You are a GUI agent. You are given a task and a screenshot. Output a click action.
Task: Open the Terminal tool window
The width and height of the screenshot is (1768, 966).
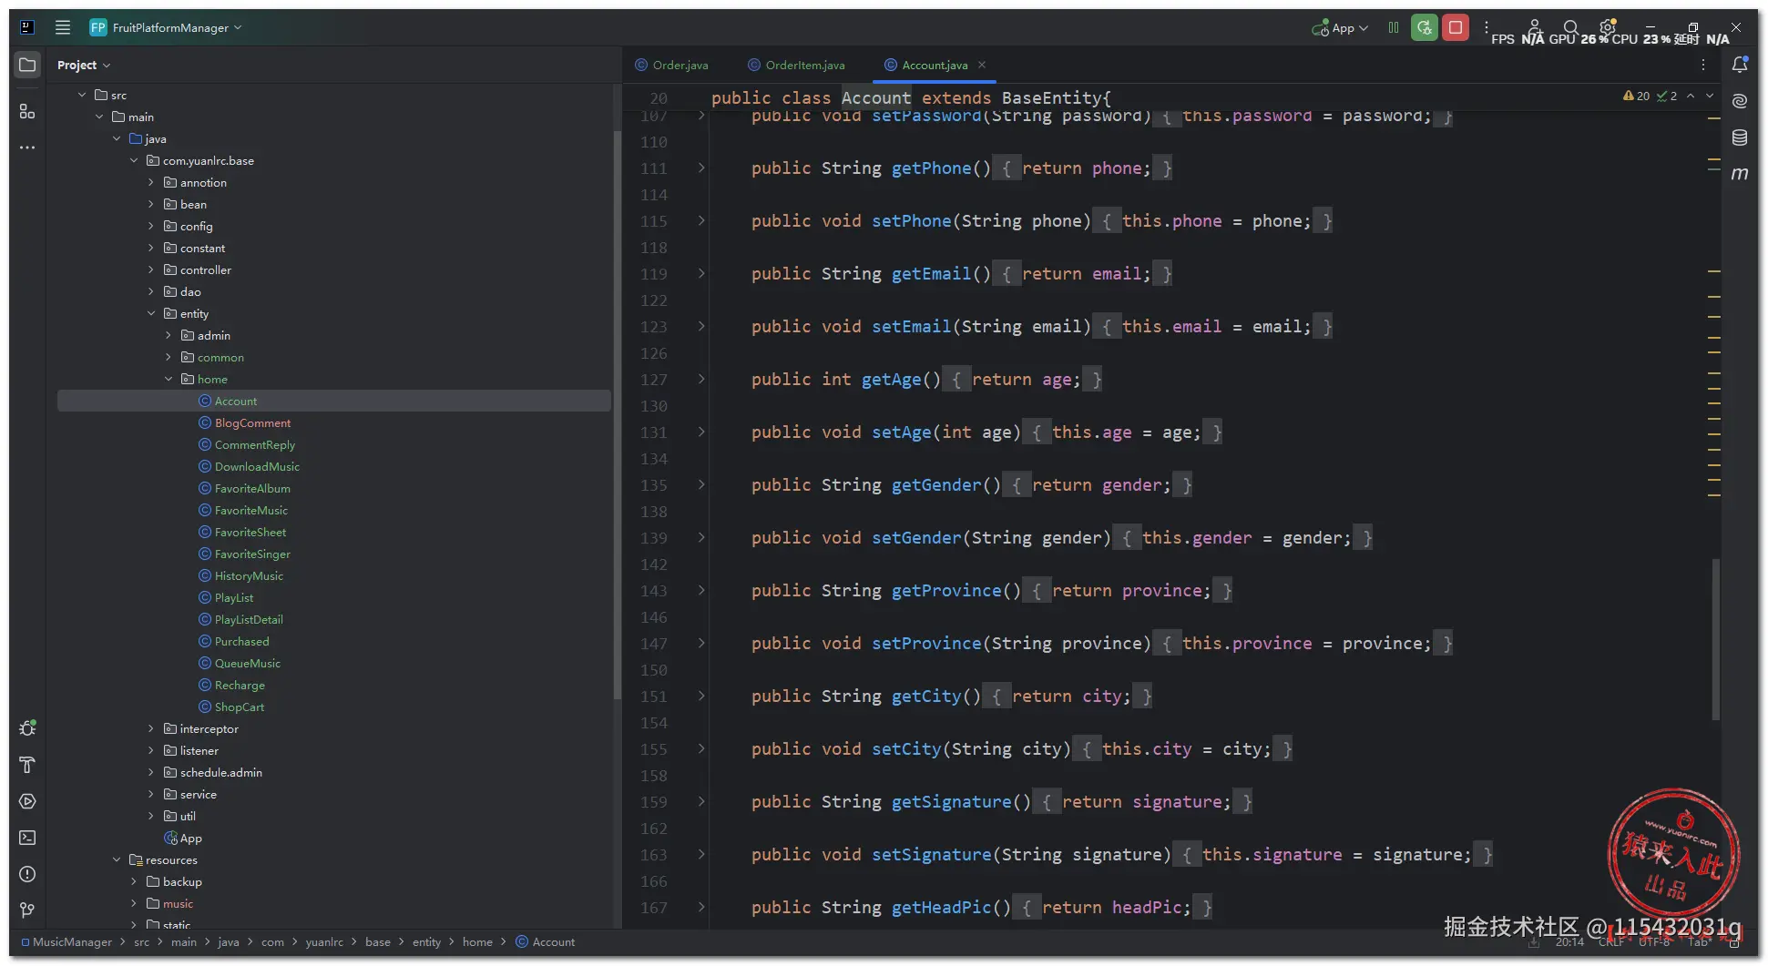pos(27,838)
